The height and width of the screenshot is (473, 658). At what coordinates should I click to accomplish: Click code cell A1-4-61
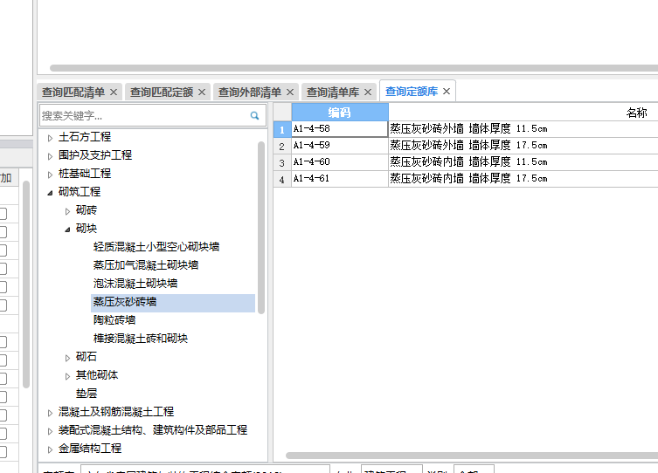340,179
